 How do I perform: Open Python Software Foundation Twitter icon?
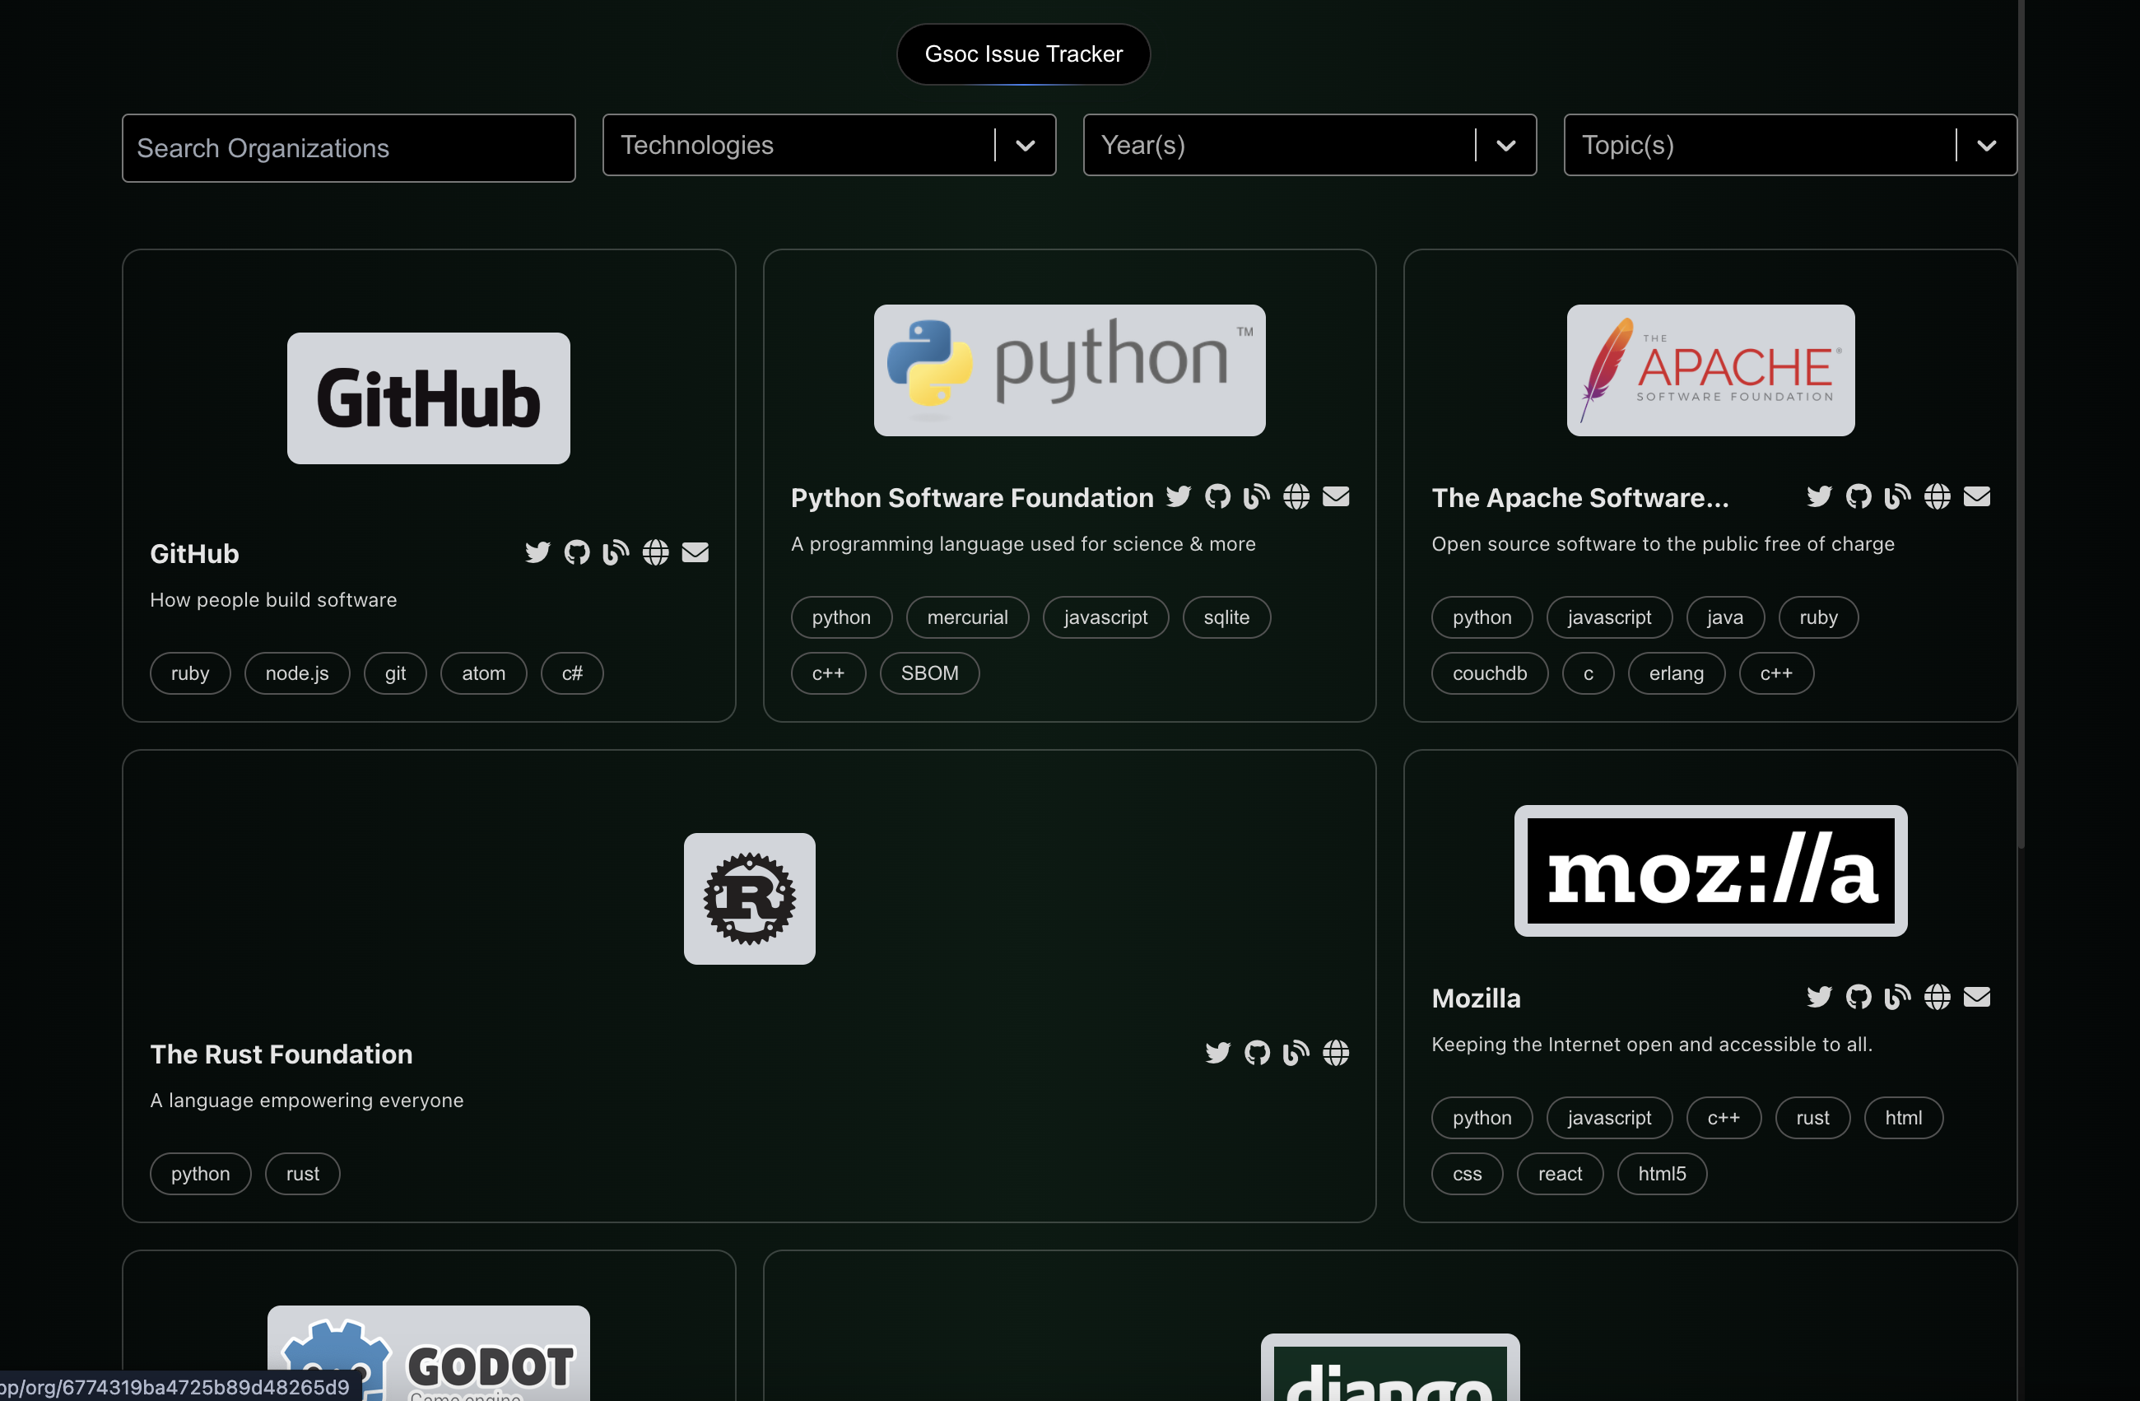coord(1178,496)
